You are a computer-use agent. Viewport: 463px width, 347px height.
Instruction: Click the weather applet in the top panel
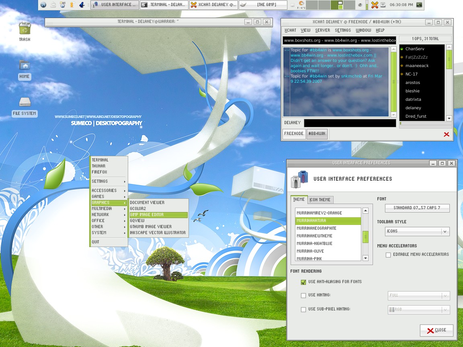301,5
